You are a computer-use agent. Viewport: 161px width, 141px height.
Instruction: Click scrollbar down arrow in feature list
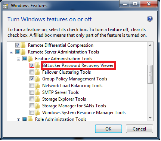(x=150, y=118)
